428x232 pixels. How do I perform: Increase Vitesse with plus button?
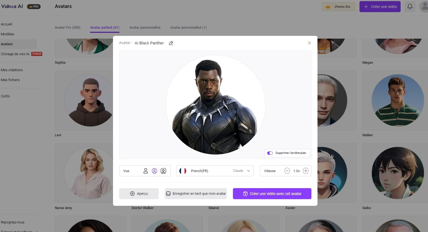coord(306,171)
